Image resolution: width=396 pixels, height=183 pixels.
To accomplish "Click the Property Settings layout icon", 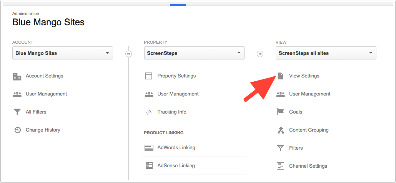I will 149,76.
